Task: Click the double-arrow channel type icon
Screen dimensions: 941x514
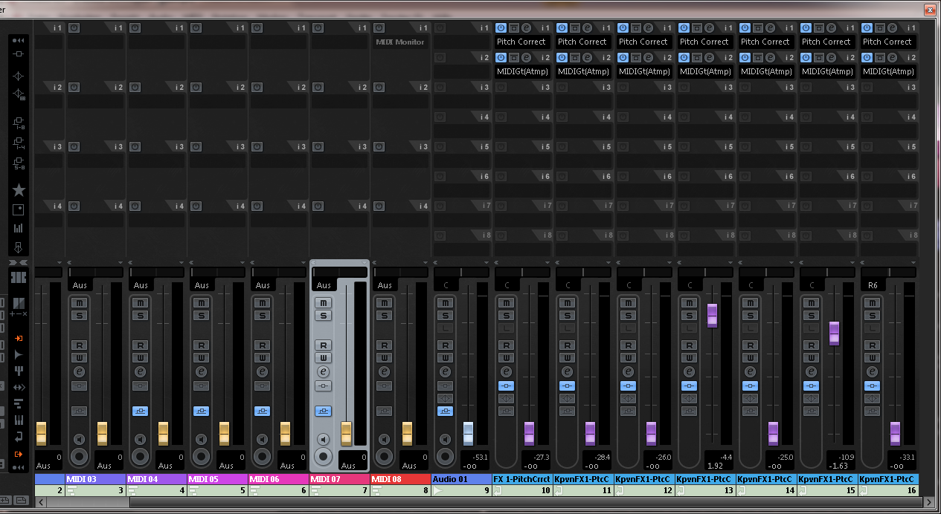Action: [x=19, y=388]
